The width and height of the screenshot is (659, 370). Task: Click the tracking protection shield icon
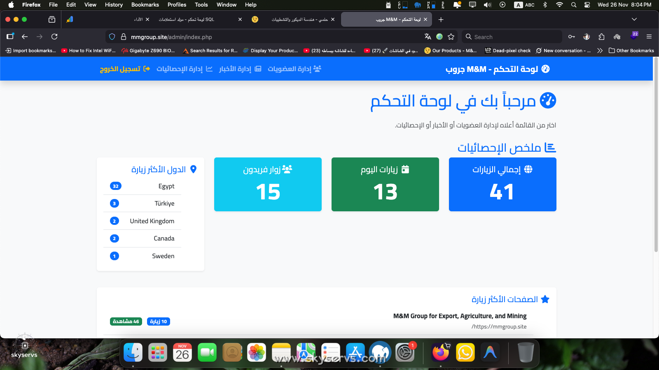point(112,37)
